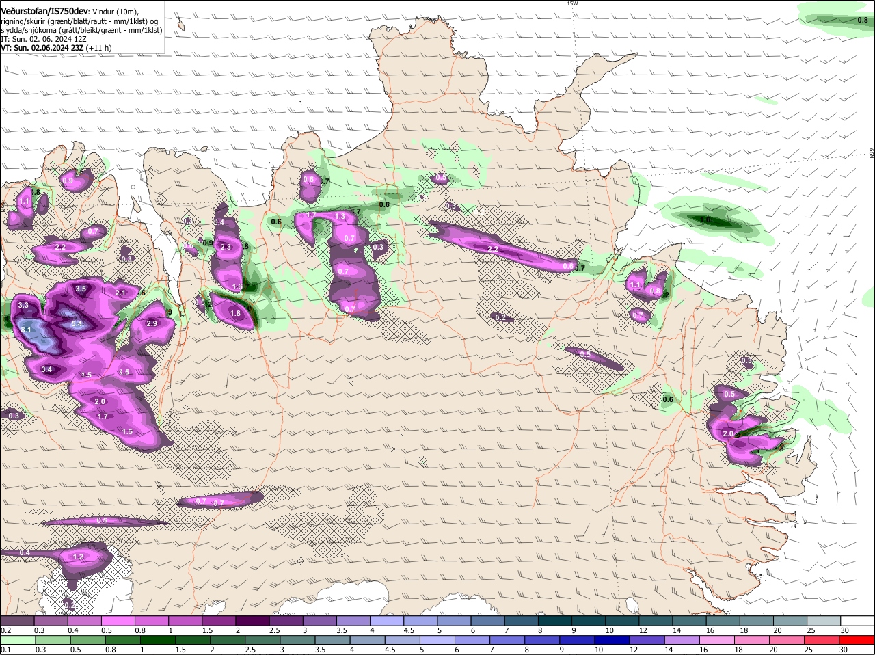Screen dimensions: 875x655
Task: Select the 3.4 precipitation value label
Action: tap(46, 369)
